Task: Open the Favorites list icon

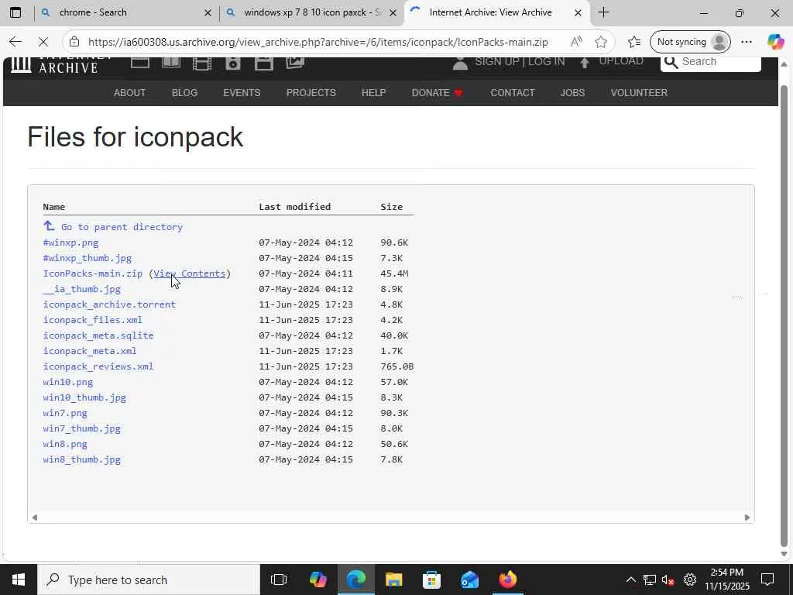Action: tap(634, 42)
